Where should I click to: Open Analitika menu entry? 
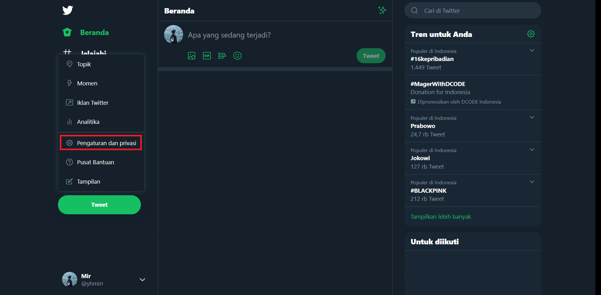101,122
